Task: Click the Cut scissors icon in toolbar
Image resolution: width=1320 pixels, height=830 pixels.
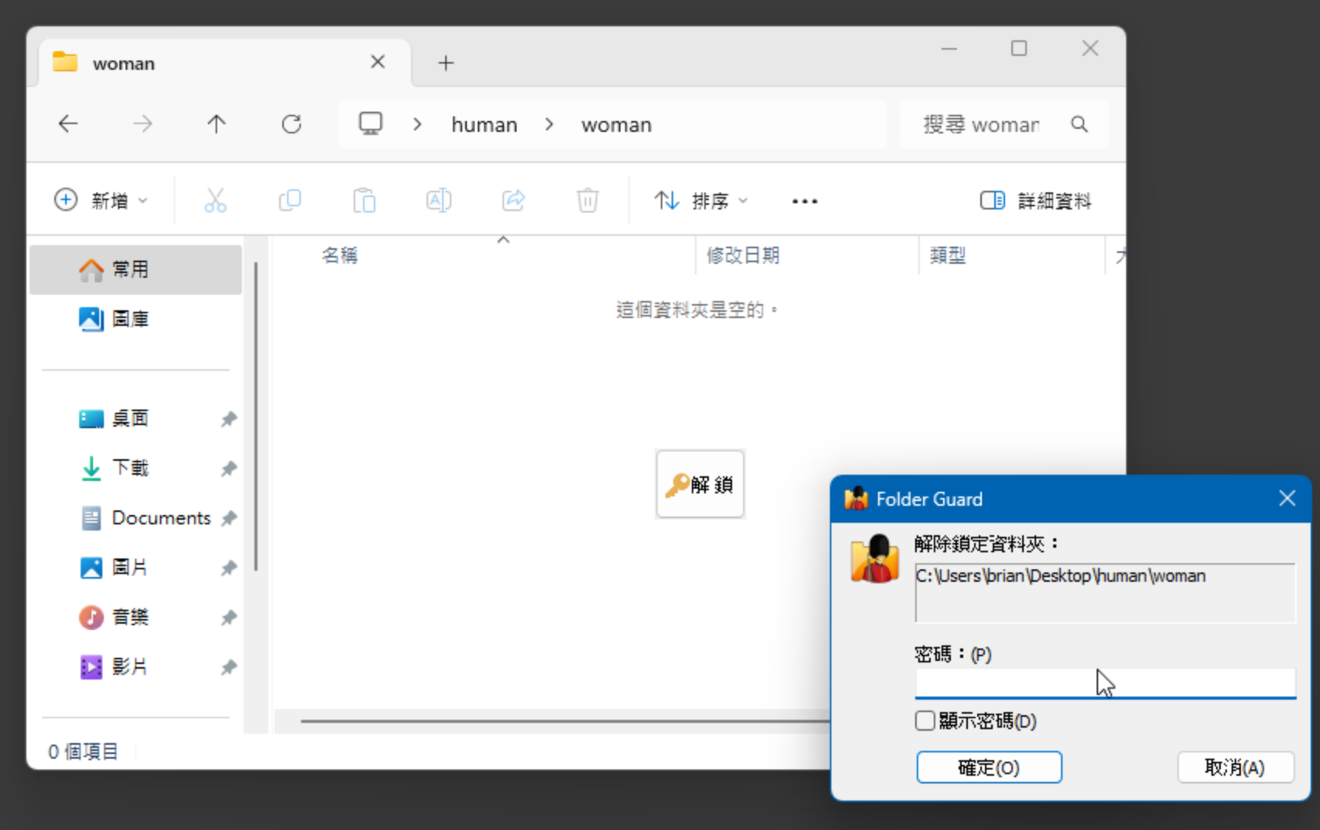Action: 215,201
